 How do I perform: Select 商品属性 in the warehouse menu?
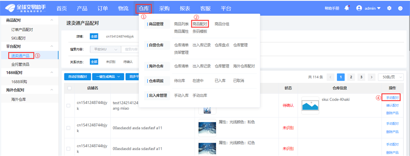point(182,31)
